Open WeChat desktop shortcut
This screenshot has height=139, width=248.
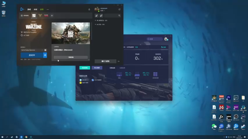214,127
